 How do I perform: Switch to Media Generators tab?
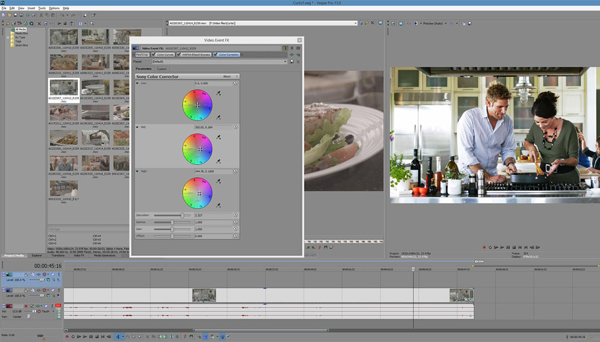pos(104,256)
